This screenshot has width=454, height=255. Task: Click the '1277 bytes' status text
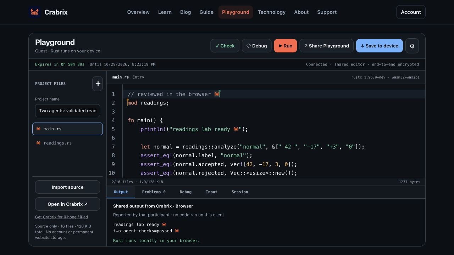tap(409, 182)
